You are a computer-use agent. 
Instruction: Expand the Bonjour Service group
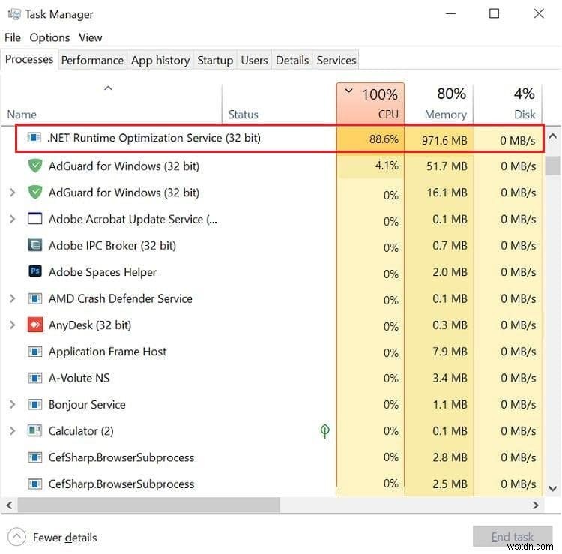12,405
